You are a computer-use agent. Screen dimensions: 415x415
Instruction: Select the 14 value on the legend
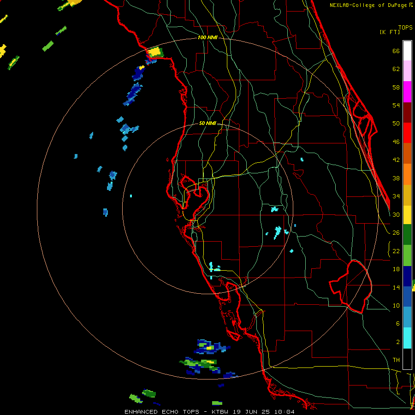coord(396,287)
